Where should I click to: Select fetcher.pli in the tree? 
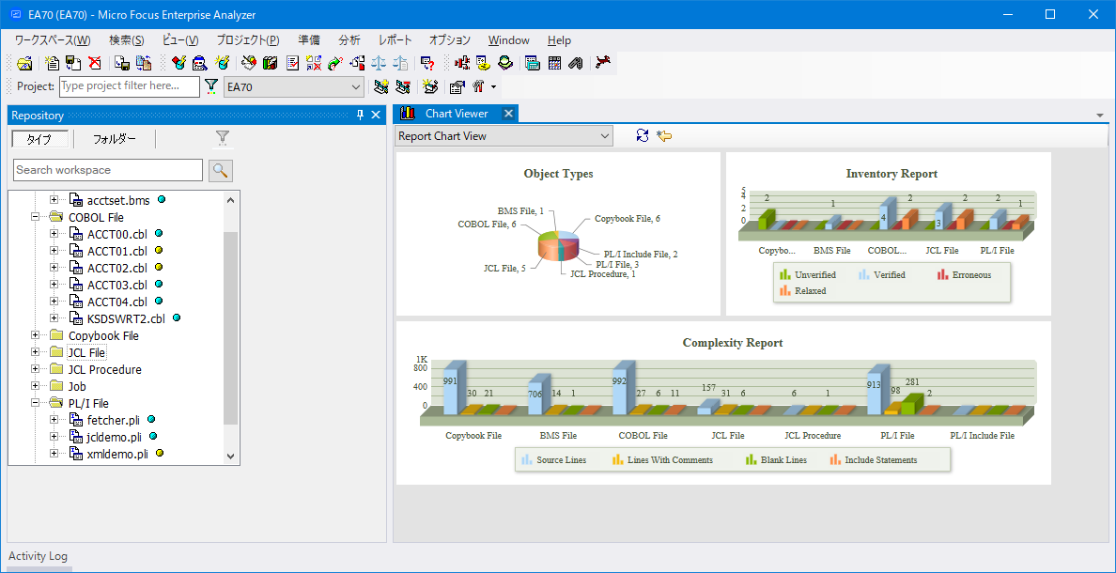tap(114, 420)
